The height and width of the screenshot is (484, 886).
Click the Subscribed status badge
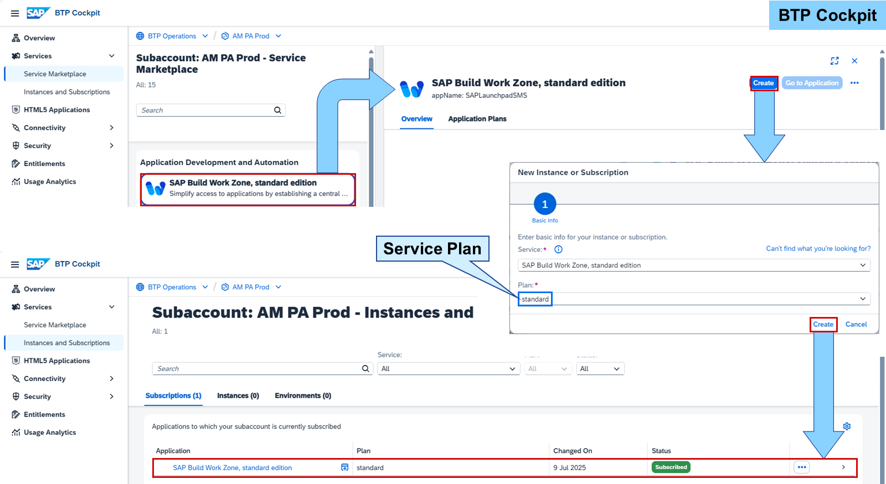click(x=671, y=467)
